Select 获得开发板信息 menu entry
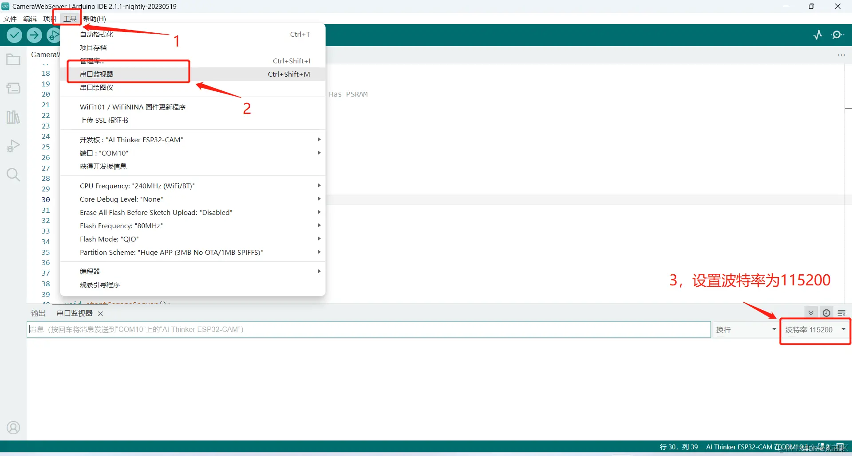852x456 pixels. (193, 166)
